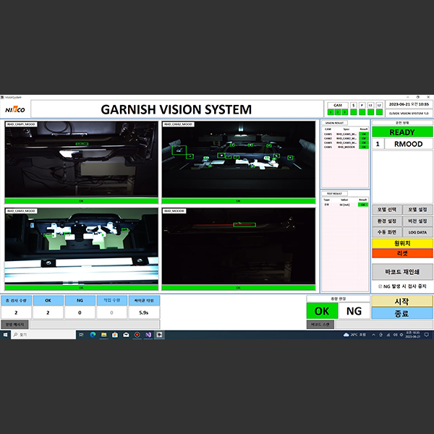Open Visual Studio from the taskbar

pos(148,335)
